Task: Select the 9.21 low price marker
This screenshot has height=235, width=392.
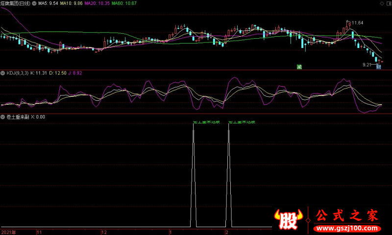Action: click(367, 65)
